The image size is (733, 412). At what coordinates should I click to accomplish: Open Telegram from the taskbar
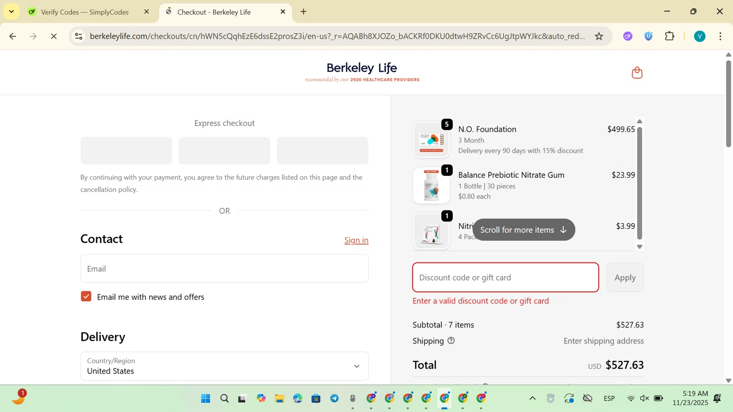(x=334, y=399)
